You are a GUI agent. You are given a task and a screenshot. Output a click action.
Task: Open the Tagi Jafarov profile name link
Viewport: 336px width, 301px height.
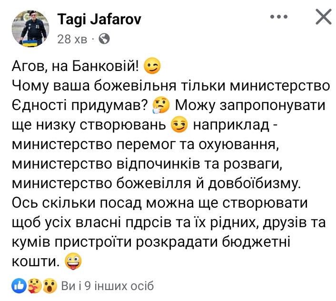click(x=99, y=19)
